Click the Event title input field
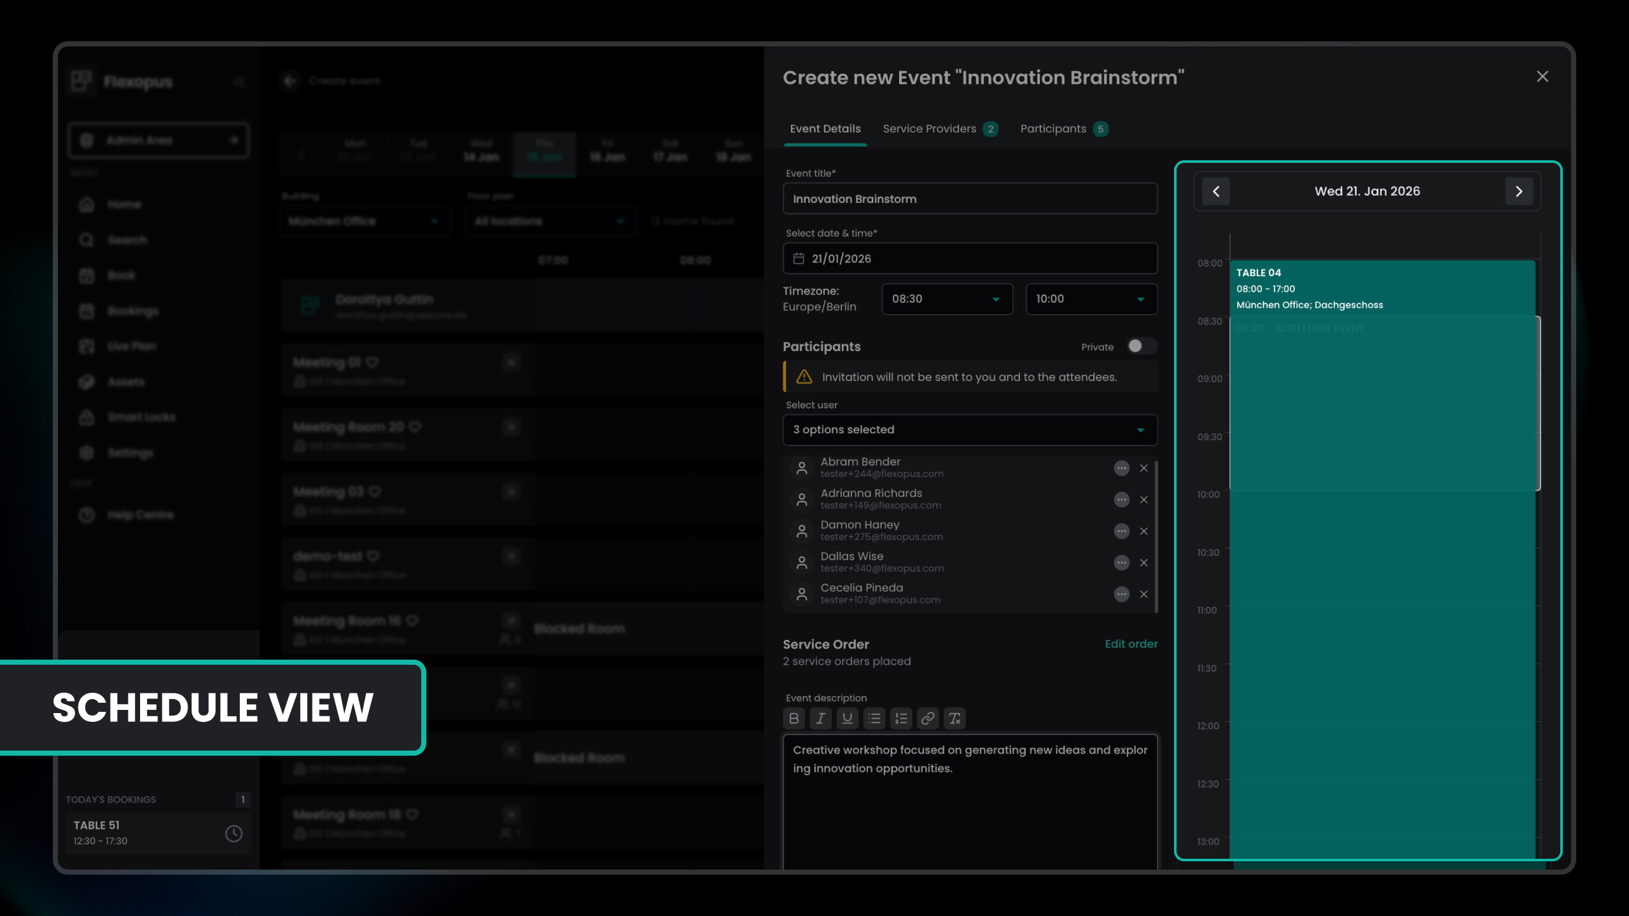The width and height of the screenshot is (1629, 916). tap(970, 199)
